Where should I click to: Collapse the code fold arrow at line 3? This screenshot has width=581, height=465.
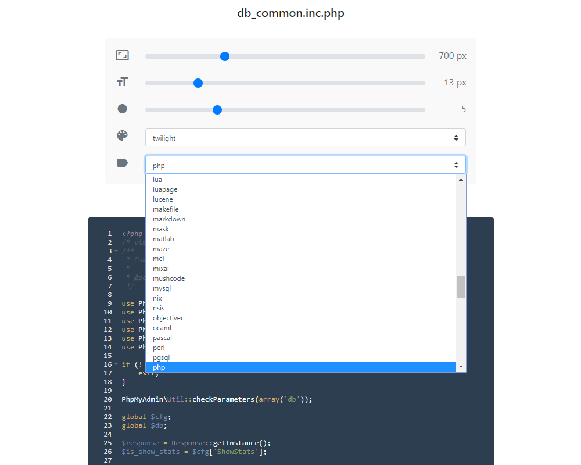[x=116, y=251]
